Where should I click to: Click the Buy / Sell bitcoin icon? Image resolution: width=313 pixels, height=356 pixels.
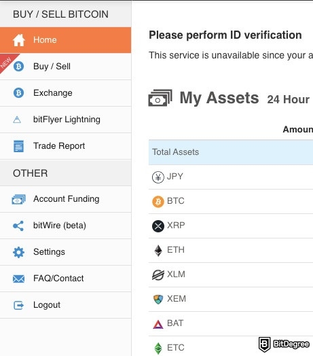pyautogui.click(x=18, y=67)
